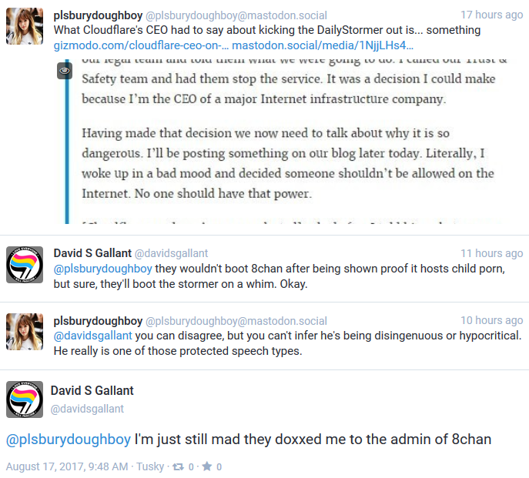
Task: Click the @davidsgallant mention in 10-hour reply
Action: [x=92, y=336]
